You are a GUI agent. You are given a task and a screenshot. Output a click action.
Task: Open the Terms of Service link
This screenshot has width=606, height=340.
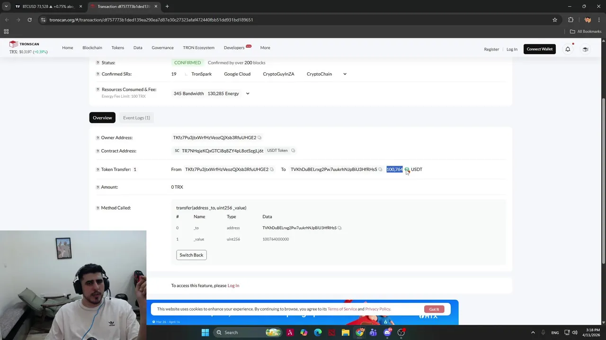pos(342,309)
